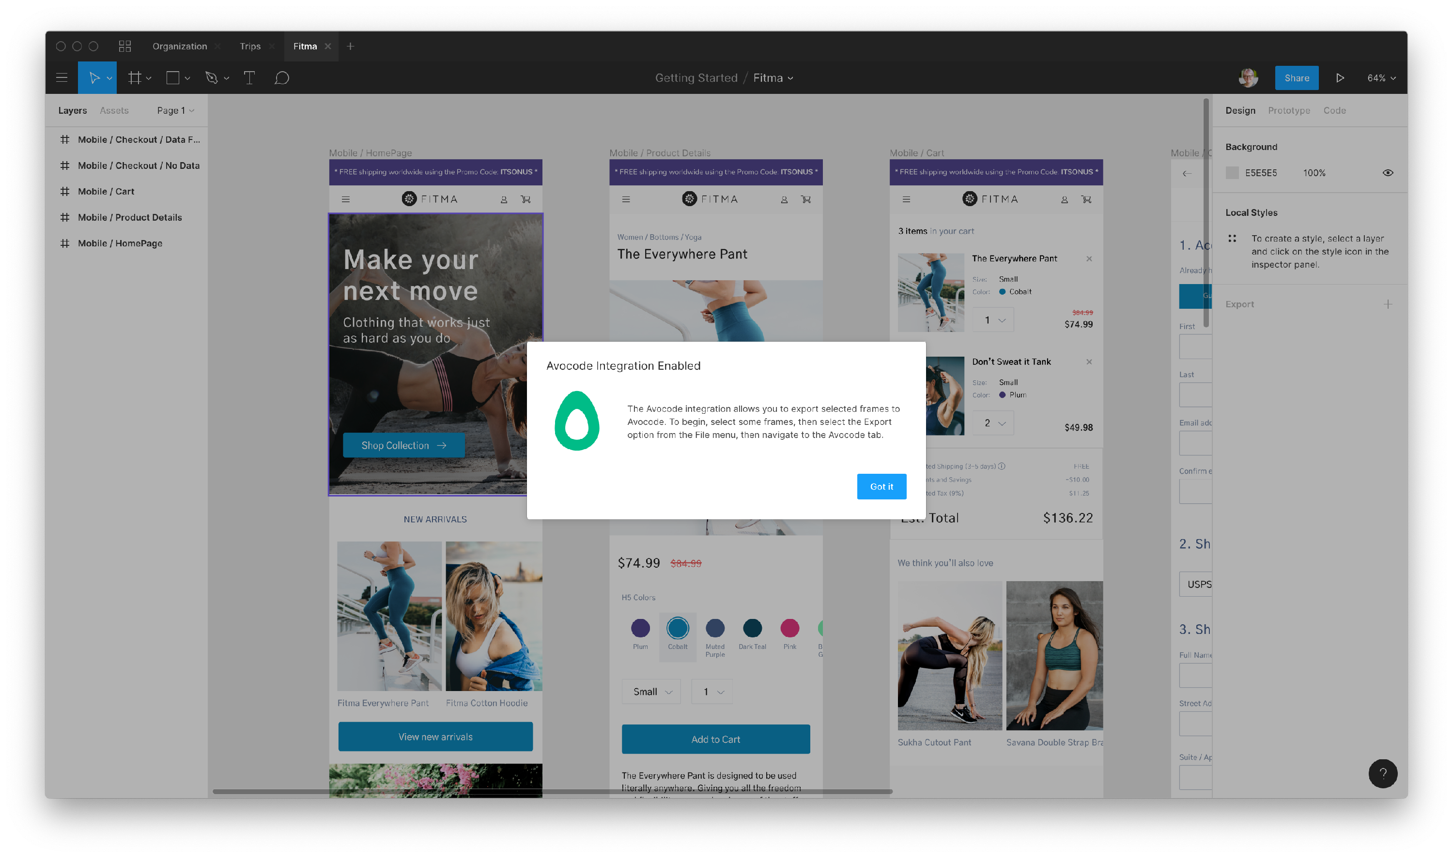Select the Dark Teal color swatch
The image size is (1453, 858).
[752, 628]
